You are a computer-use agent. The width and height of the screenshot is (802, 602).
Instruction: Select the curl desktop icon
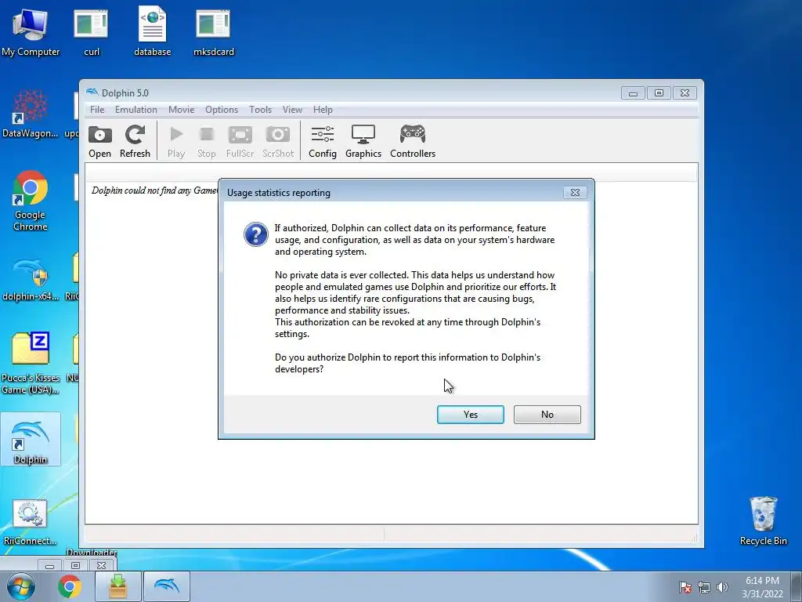91,32
